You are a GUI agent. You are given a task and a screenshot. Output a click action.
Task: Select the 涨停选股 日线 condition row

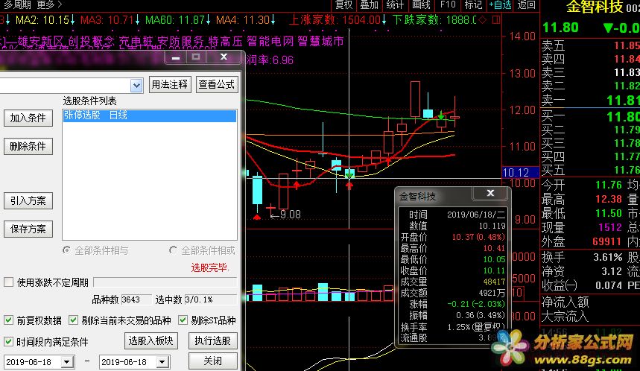coord(150,115)
